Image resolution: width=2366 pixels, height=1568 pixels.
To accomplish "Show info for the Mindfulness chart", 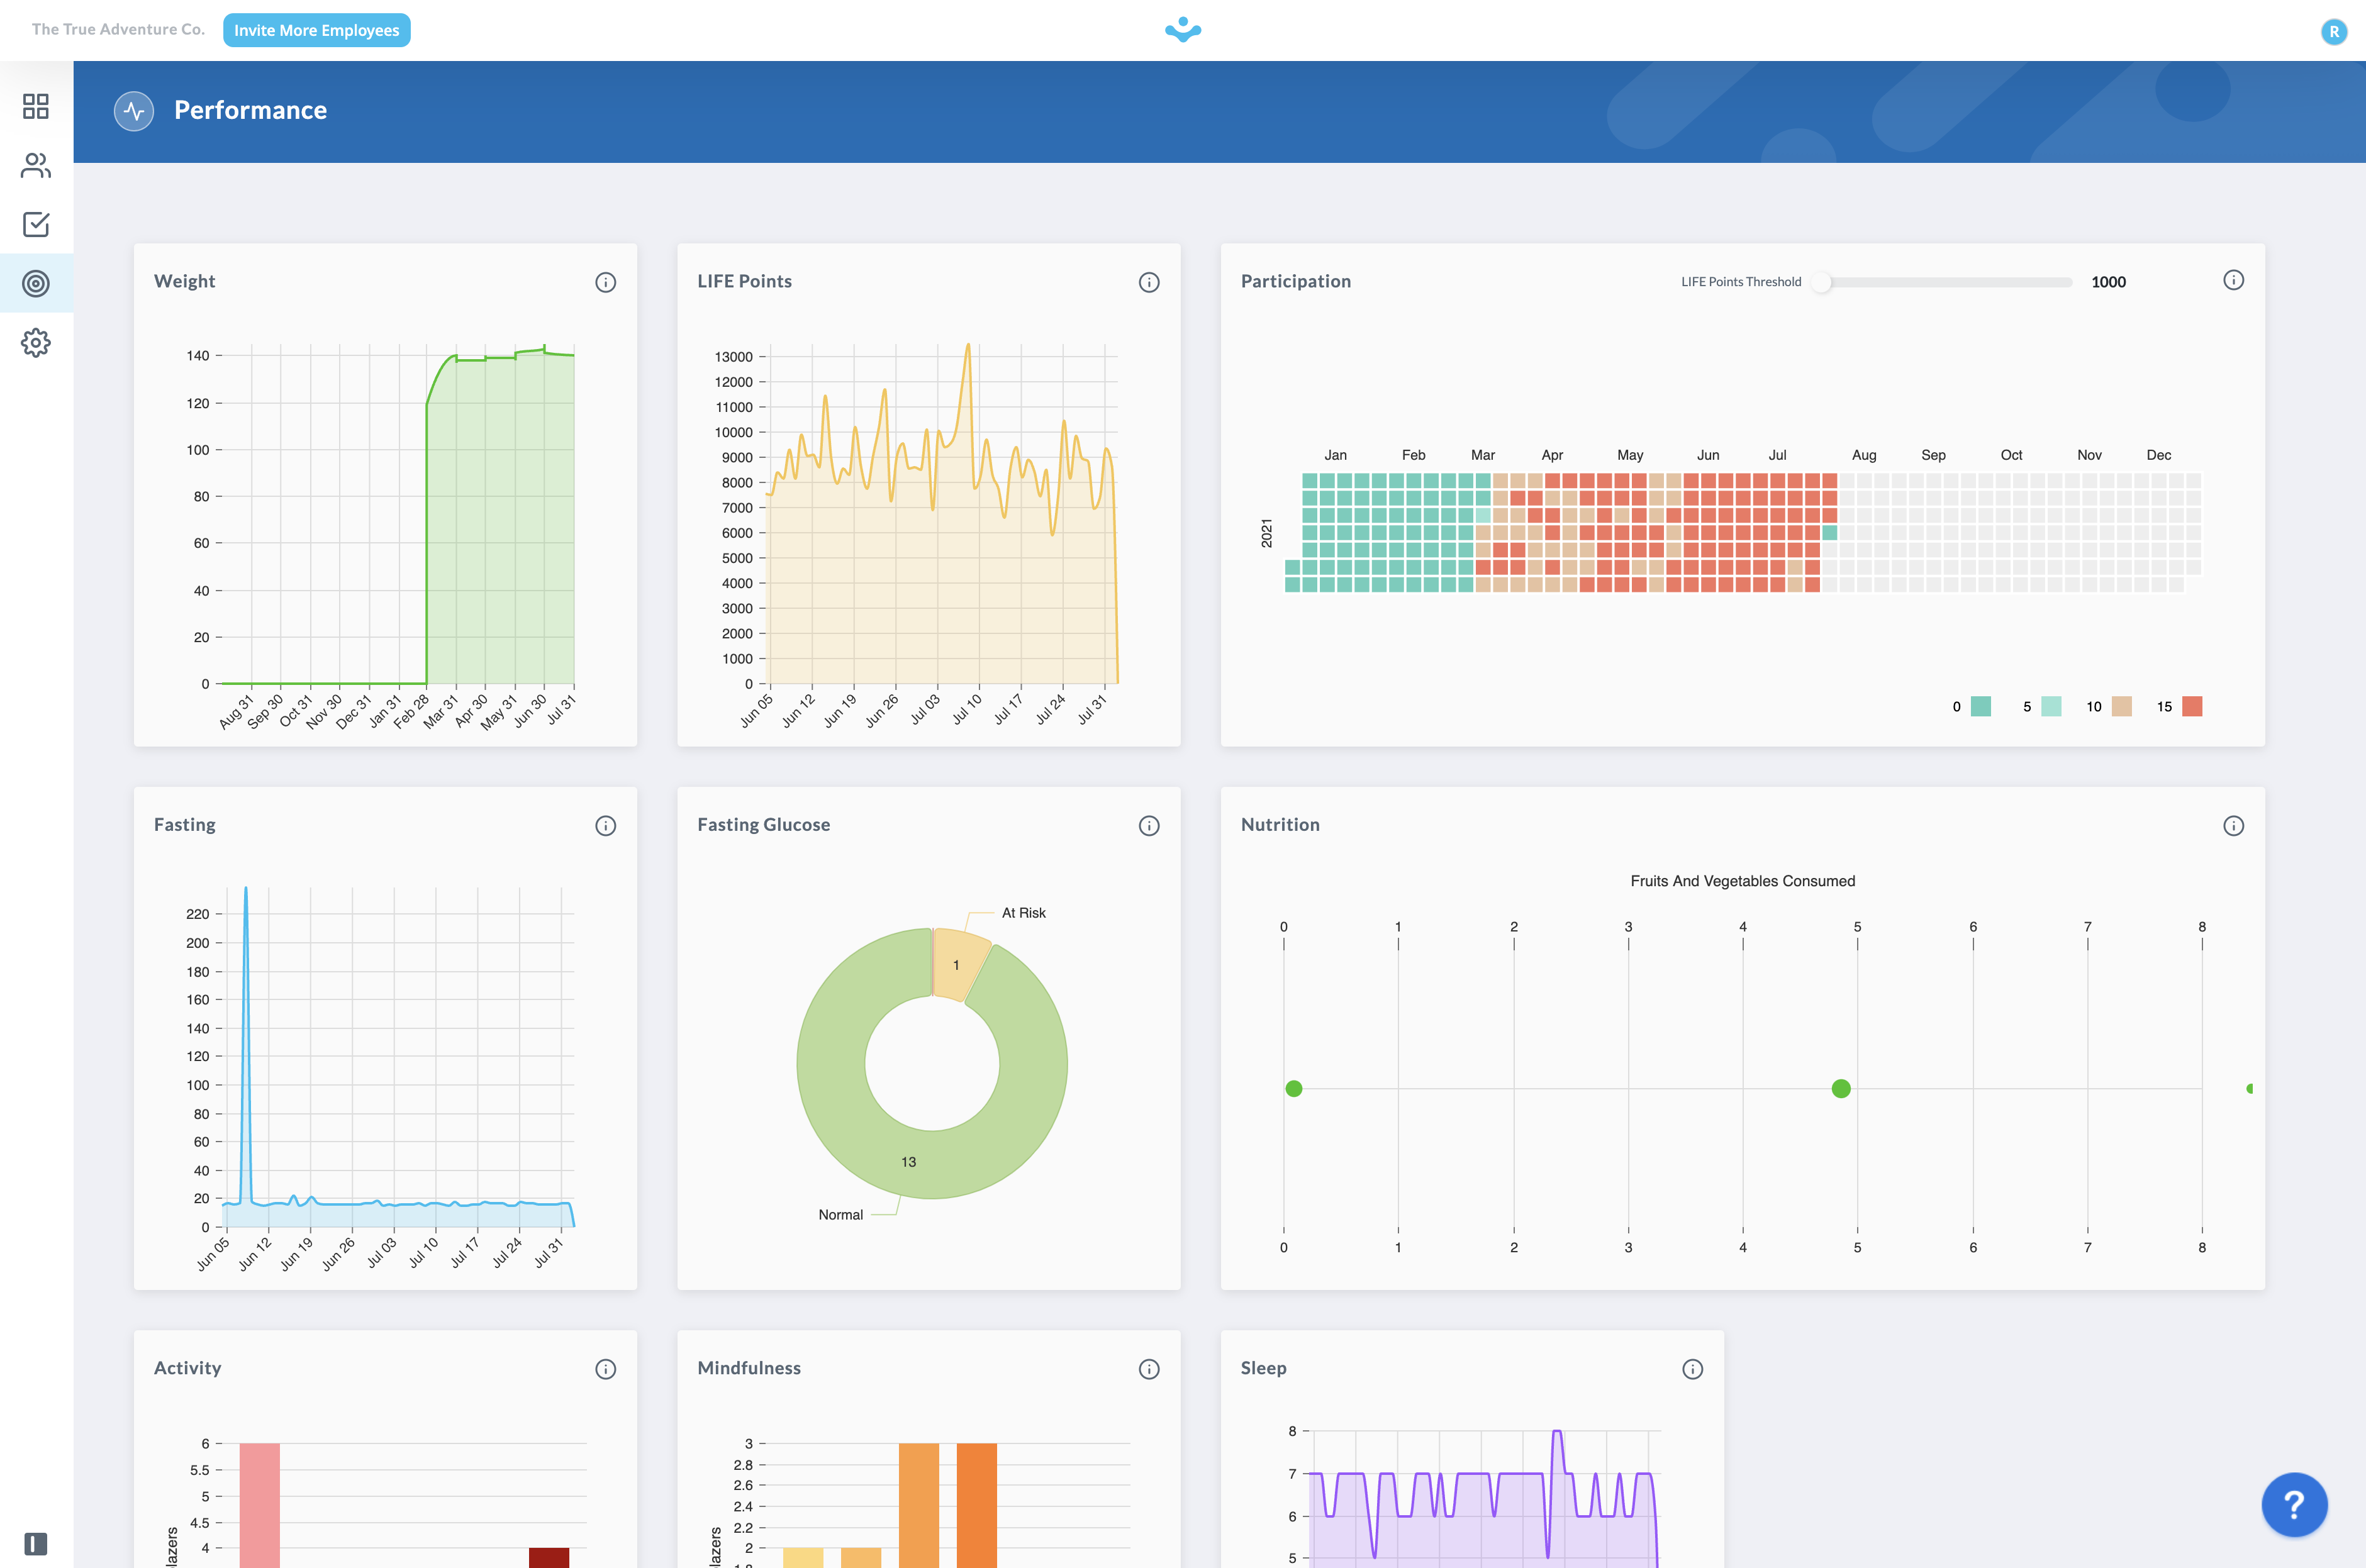I will tap(1149, 1369).
